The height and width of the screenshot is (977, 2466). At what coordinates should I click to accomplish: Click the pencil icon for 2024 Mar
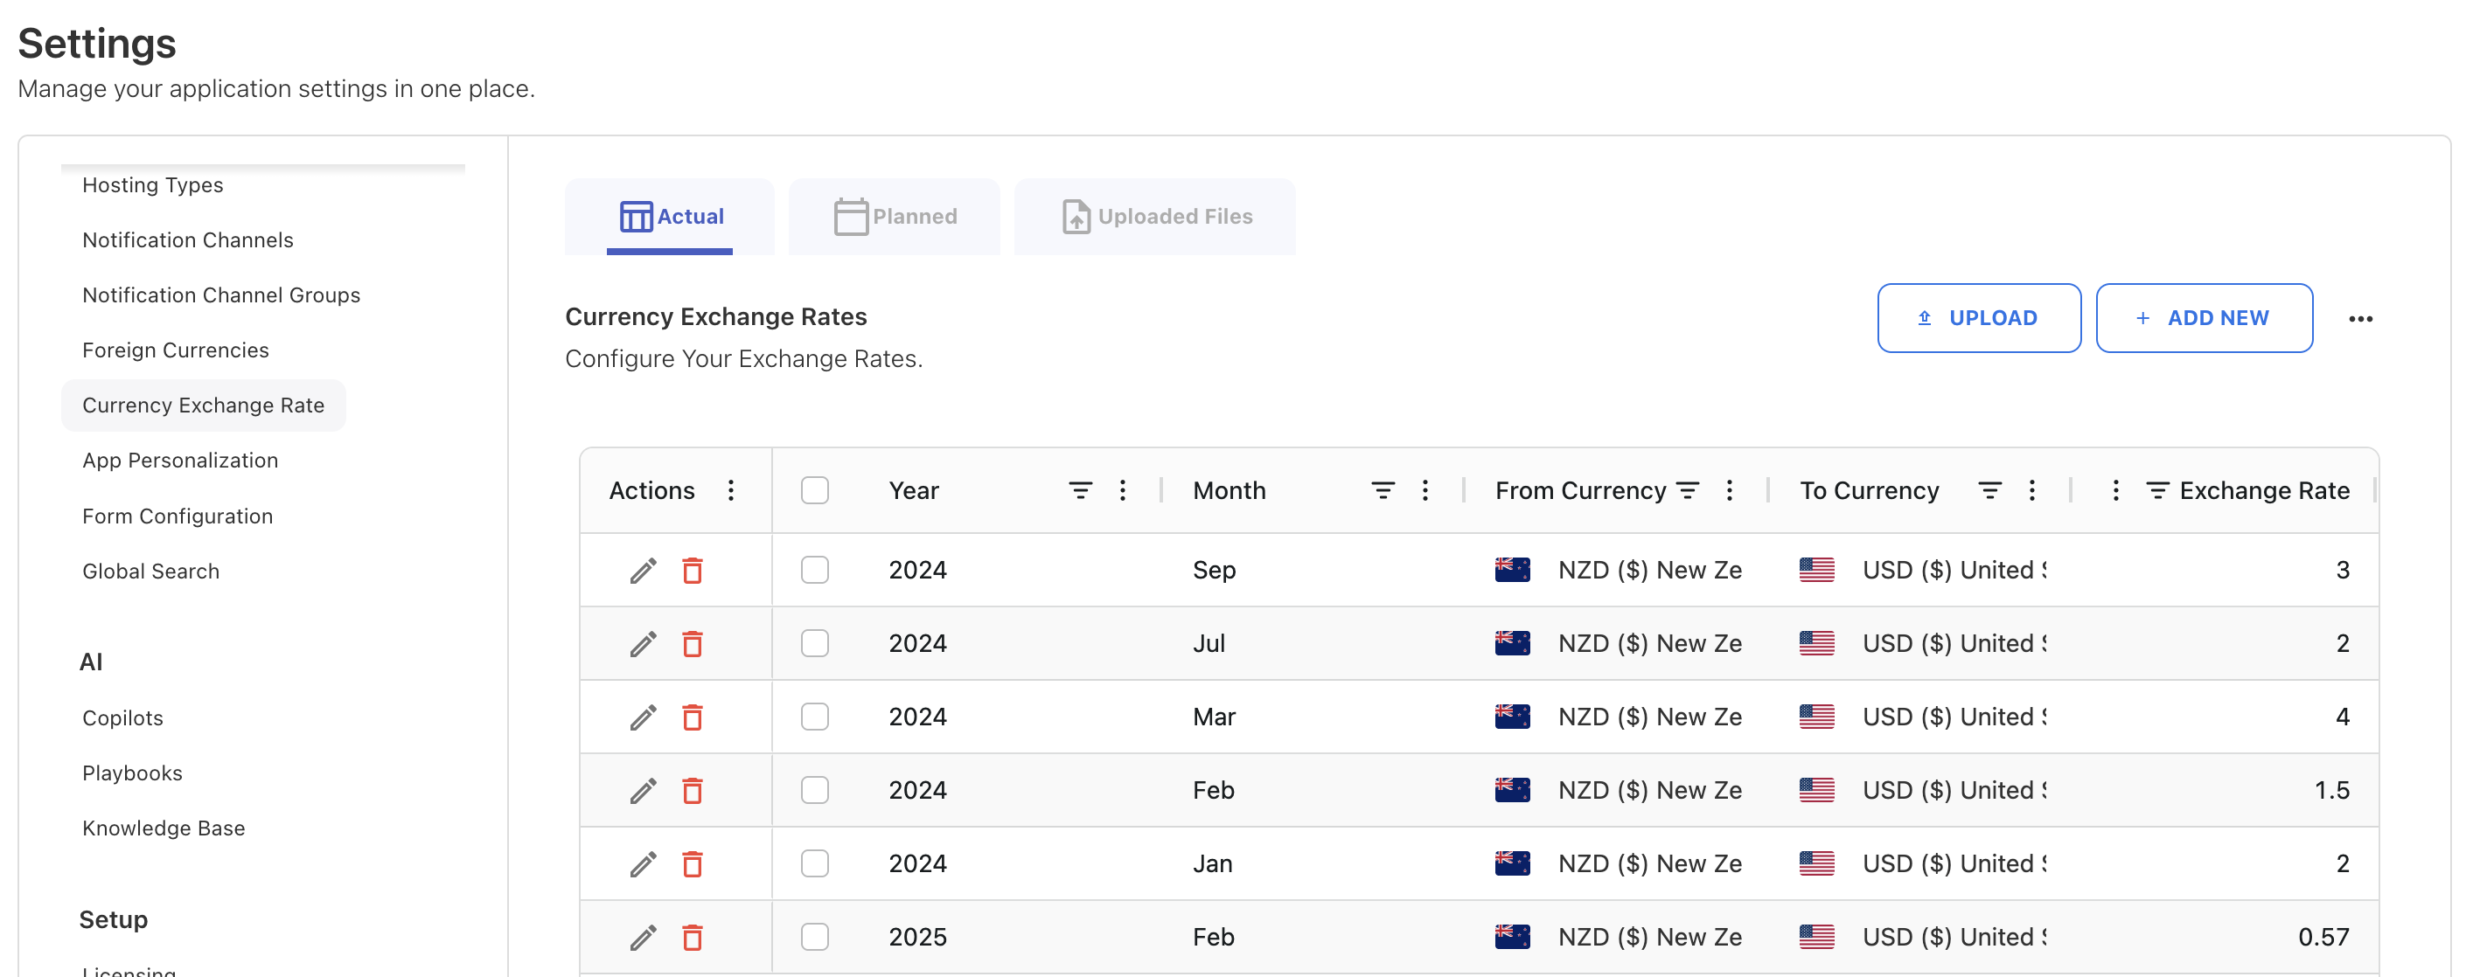click(x=643, y=717)
